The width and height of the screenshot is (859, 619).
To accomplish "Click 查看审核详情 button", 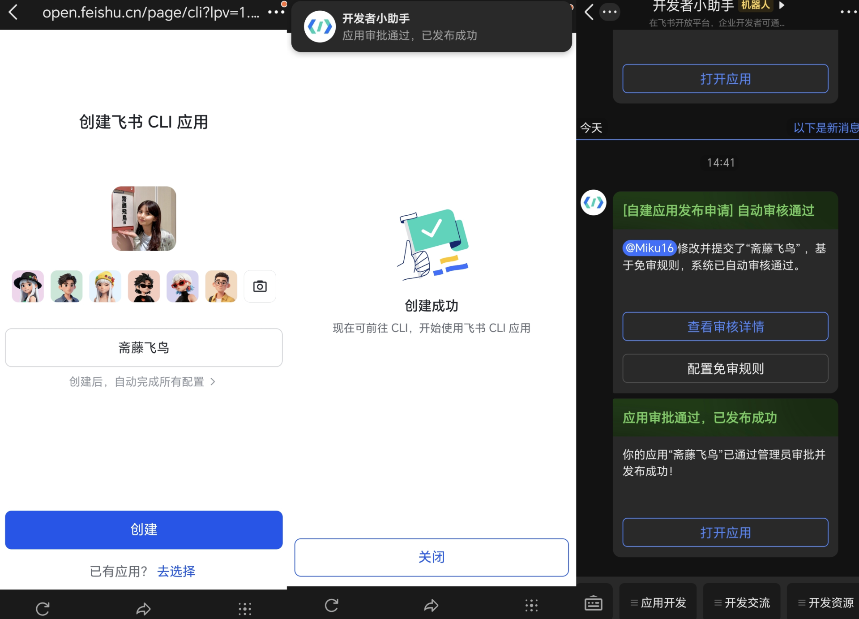I will [x=725, y=327].
